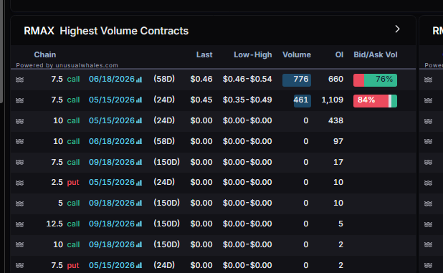
Task: Open the 09/18/2026 expiry link of 12.5 call
Action: (x=112, y=224)
